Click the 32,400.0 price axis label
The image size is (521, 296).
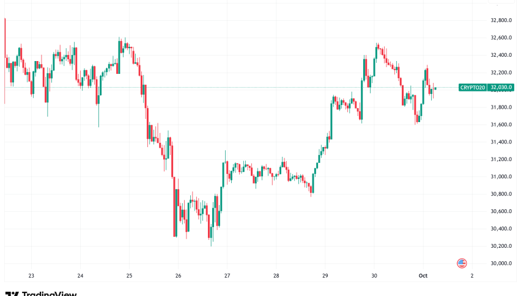pos(501,55)
